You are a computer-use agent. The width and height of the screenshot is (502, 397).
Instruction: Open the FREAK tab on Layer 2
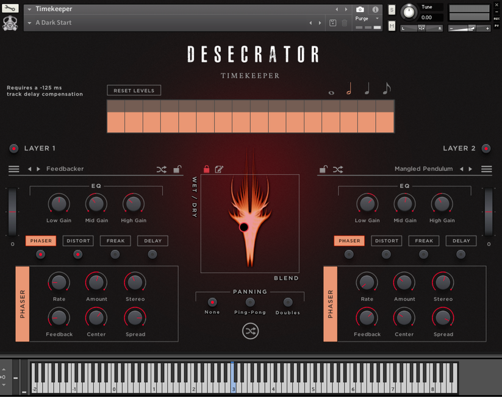[423, 241]
